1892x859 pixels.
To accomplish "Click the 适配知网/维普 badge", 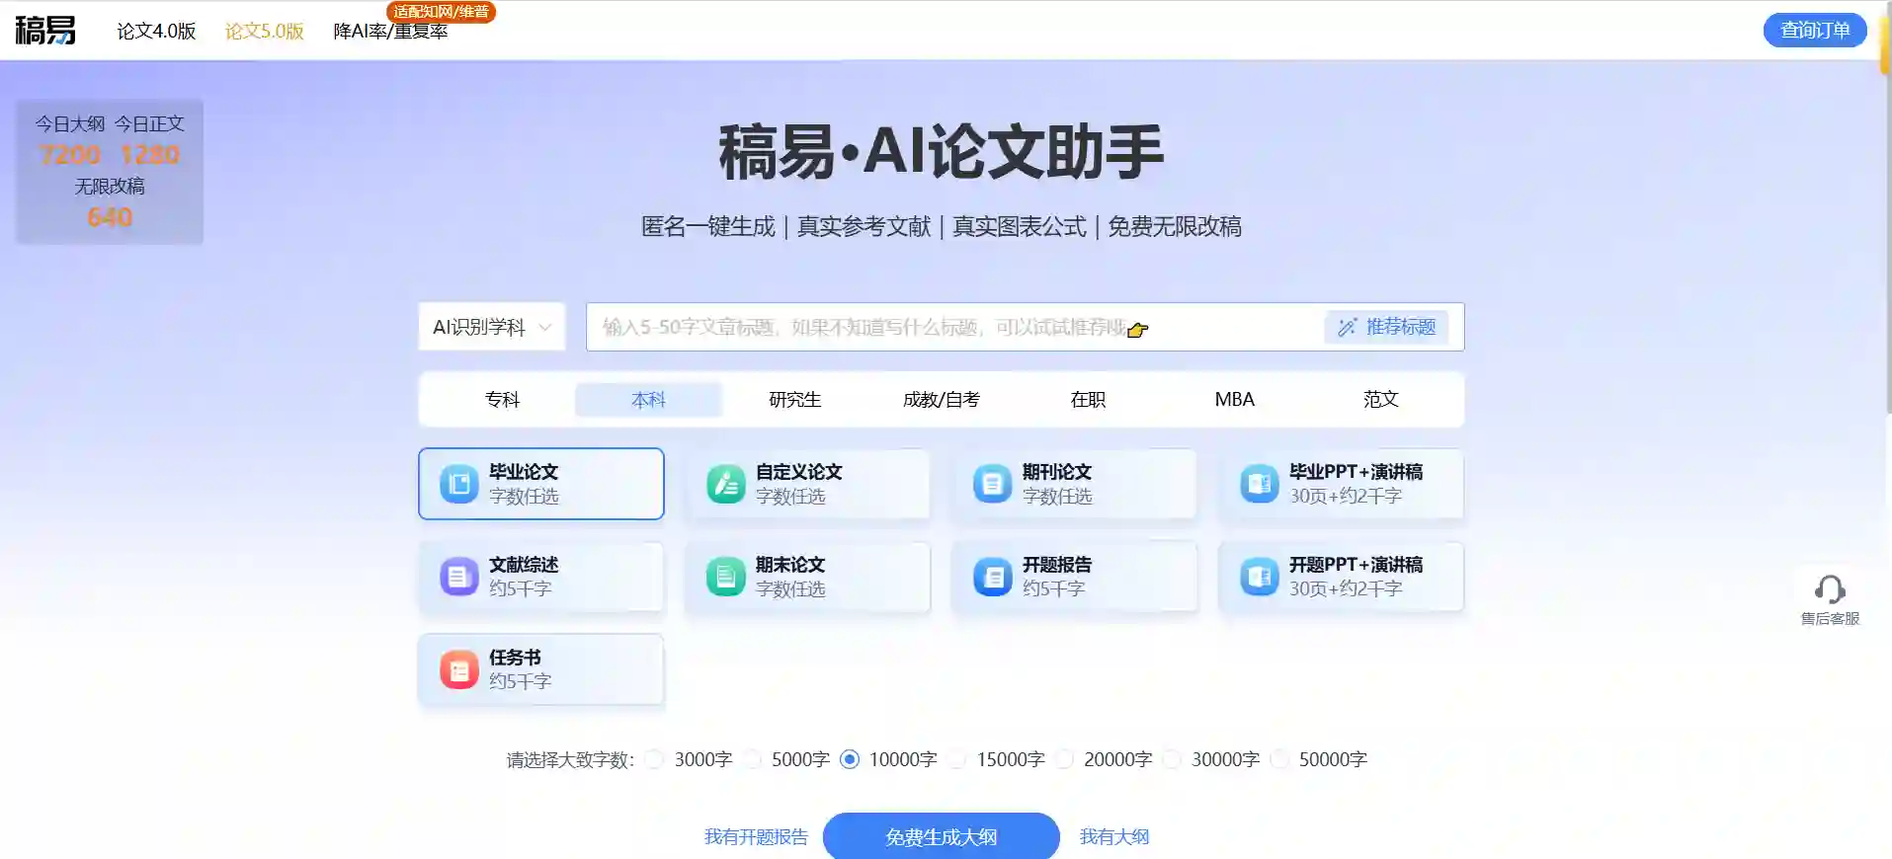I will pyautogui.click(x=441, y=12).
